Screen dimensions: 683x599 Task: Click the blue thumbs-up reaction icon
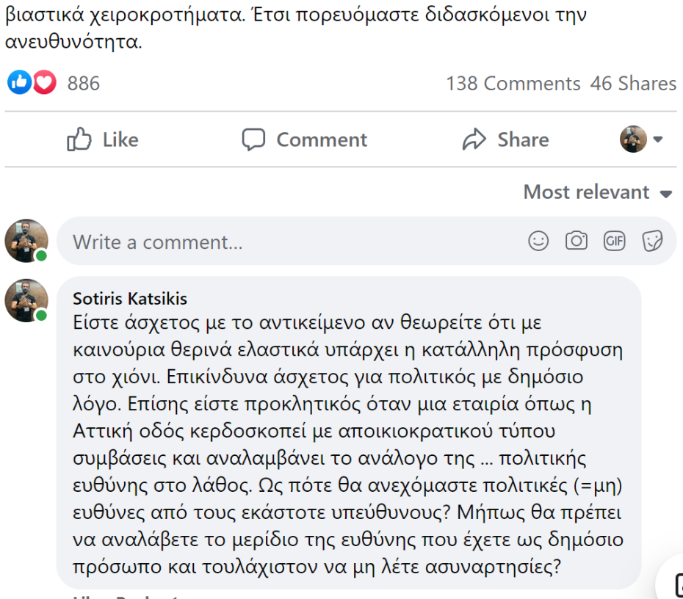click(x=18, y=83)
